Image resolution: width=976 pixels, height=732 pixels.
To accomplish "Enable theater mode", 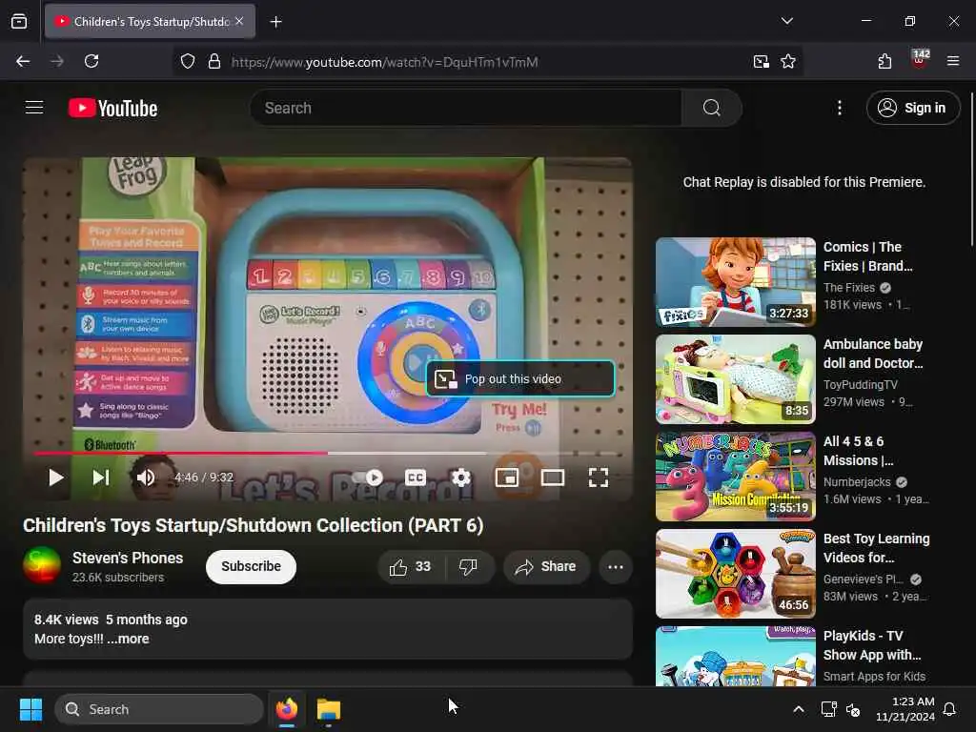I will point(553,478).
